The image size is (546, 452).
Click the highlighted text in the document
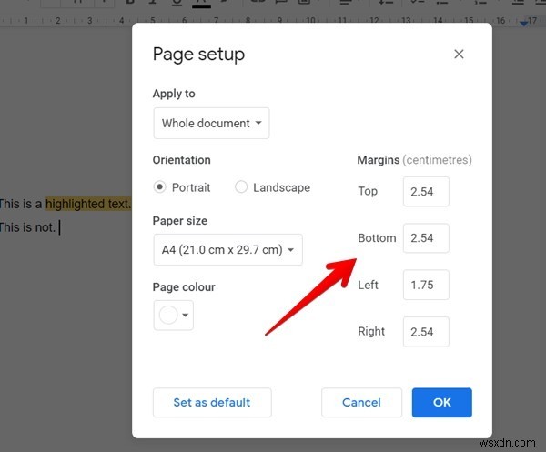click(88, 204)
